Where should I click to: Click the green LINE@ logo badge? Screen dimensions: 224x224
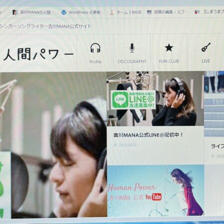(133, 100)
